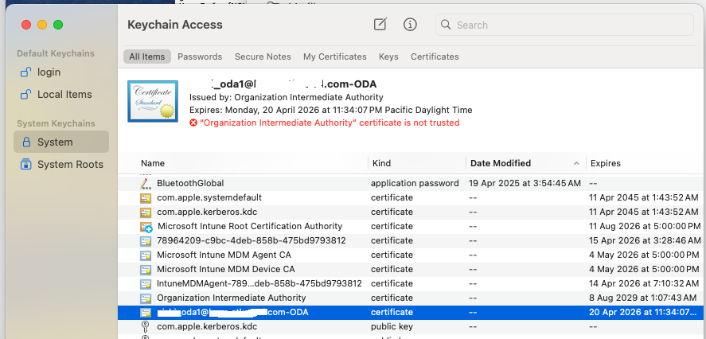Open the info button in toolbar
The height and width of the screenshot is (339, 706).
(410, 25)
